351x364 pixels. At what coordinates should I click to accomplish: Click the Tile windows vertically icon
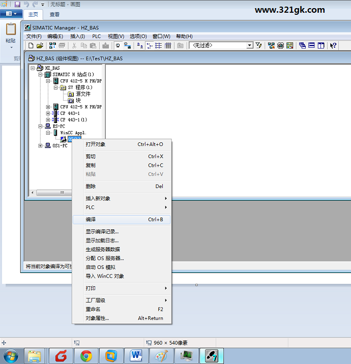(321, 46)
